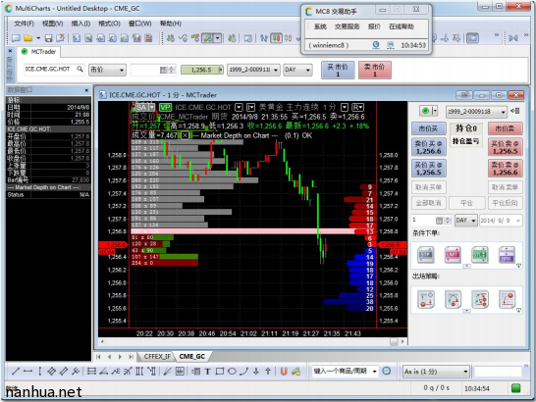
Task: Click the second exit strategy arc icon
Action: pos(453,300)
